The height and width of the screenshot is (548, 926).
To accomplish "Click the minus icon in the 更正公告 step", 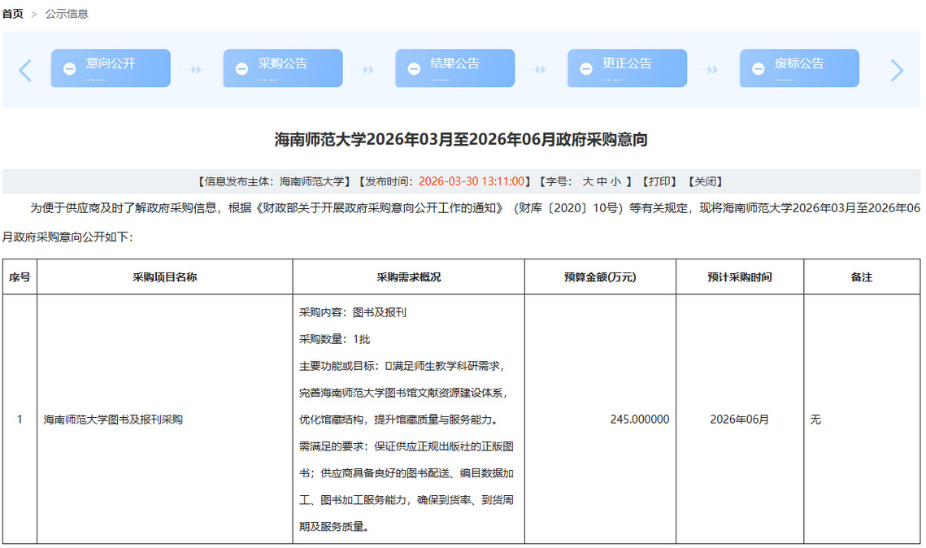I will pyautogui.click(x=586, y=69).
